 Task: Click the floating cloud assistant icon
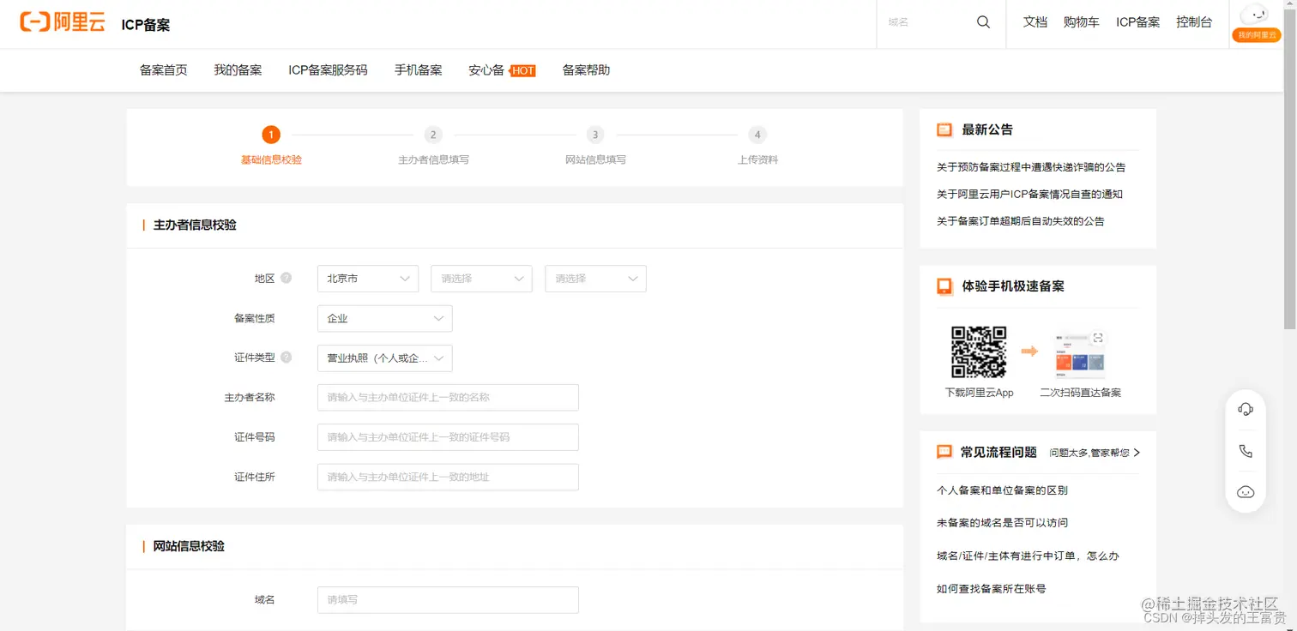coord(1246,492)
